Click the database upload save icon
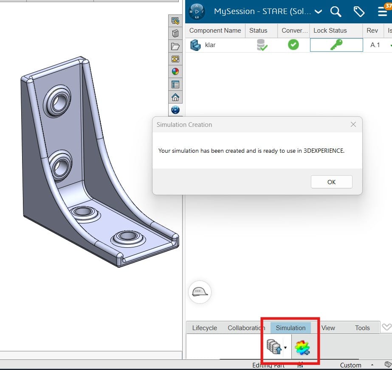 click(x=274, y=347)
